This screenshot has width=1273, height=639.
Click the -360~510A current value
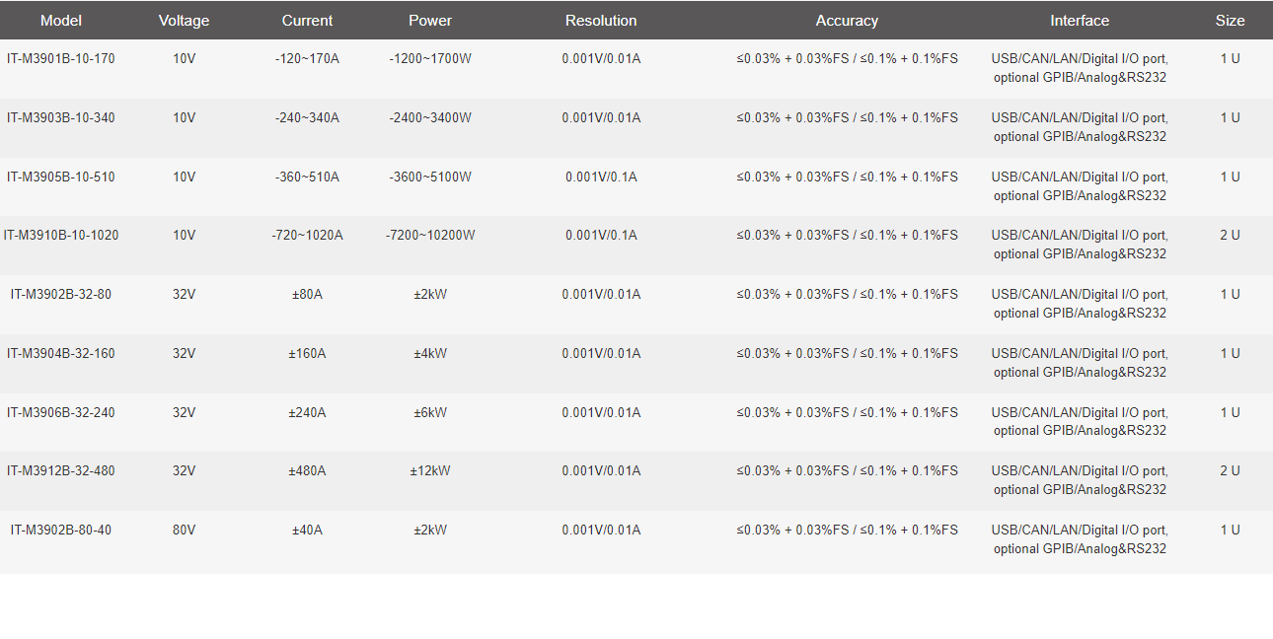tap(307, 177)
